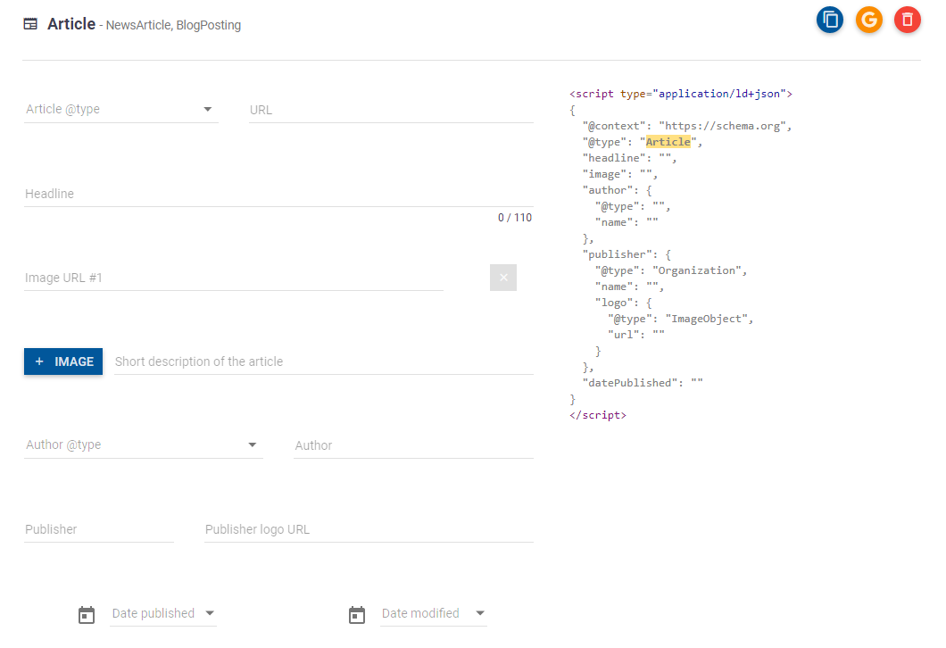This screenshot has width=946, height=648.
Task: Click the highlighted Article text in code
Action: pyautogui.click(x=668, y=142)
